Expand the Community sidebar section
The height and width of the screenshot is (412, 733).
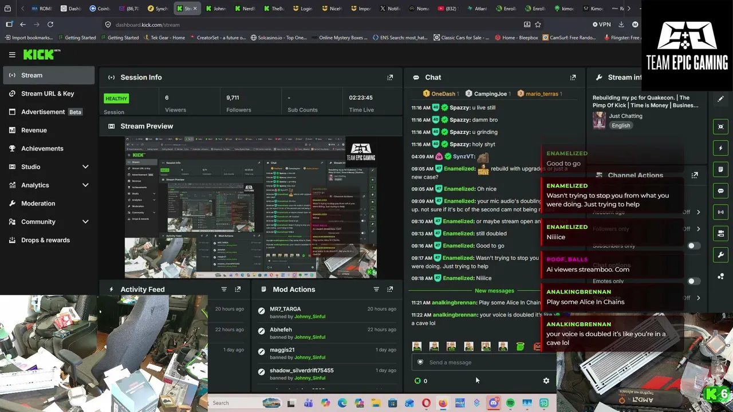point(85,221)
